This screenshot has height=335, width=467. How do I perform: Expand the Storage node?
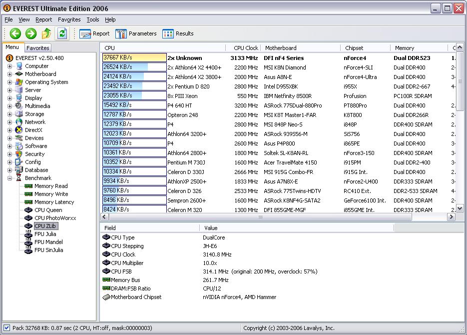pyautogui.click(x=10, y=114)
